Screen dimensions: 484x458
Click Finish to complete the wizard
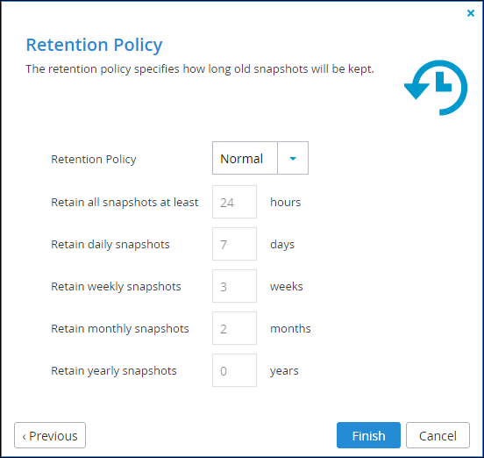pyautogui.click(x=368, y=435)
